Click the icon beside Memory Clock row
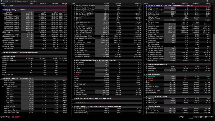This screenshot has height=121, width=215. click(3, 58)
